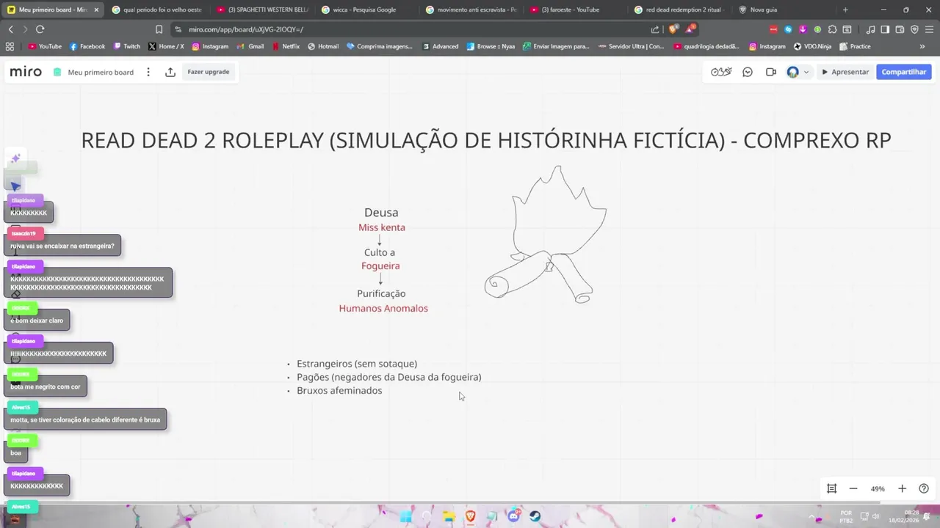Open the Brave Wallet icon
The width and height of the screenshot is (940, 528).
[900, 29]
